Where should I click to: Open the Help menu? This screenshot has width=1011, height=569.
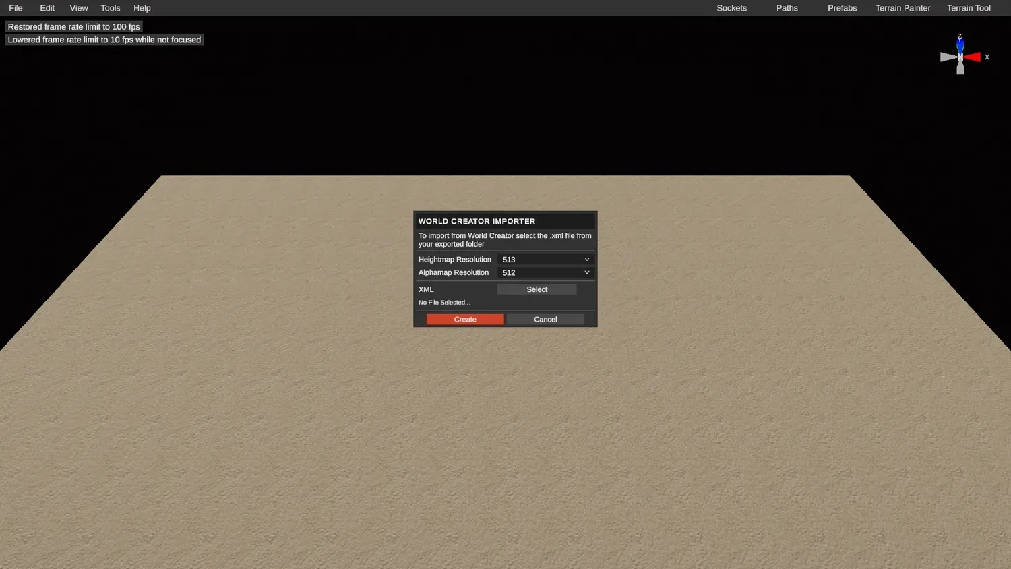[x=142, y=8]
